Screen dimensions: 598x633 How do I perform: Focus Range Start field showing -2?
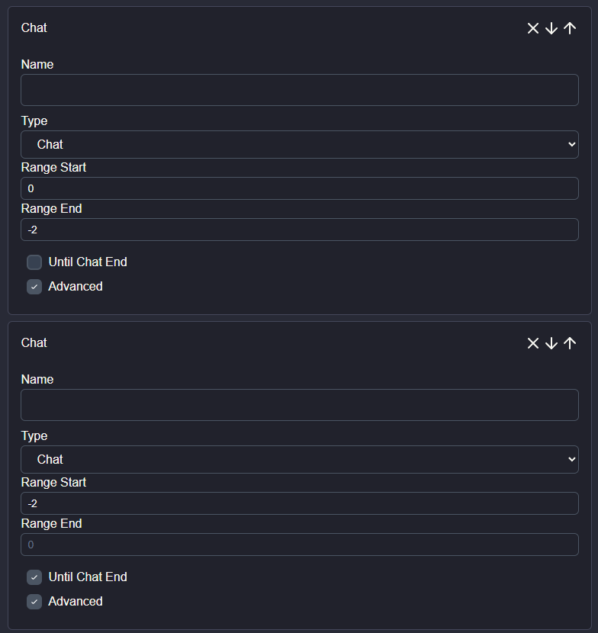[299, 503]
